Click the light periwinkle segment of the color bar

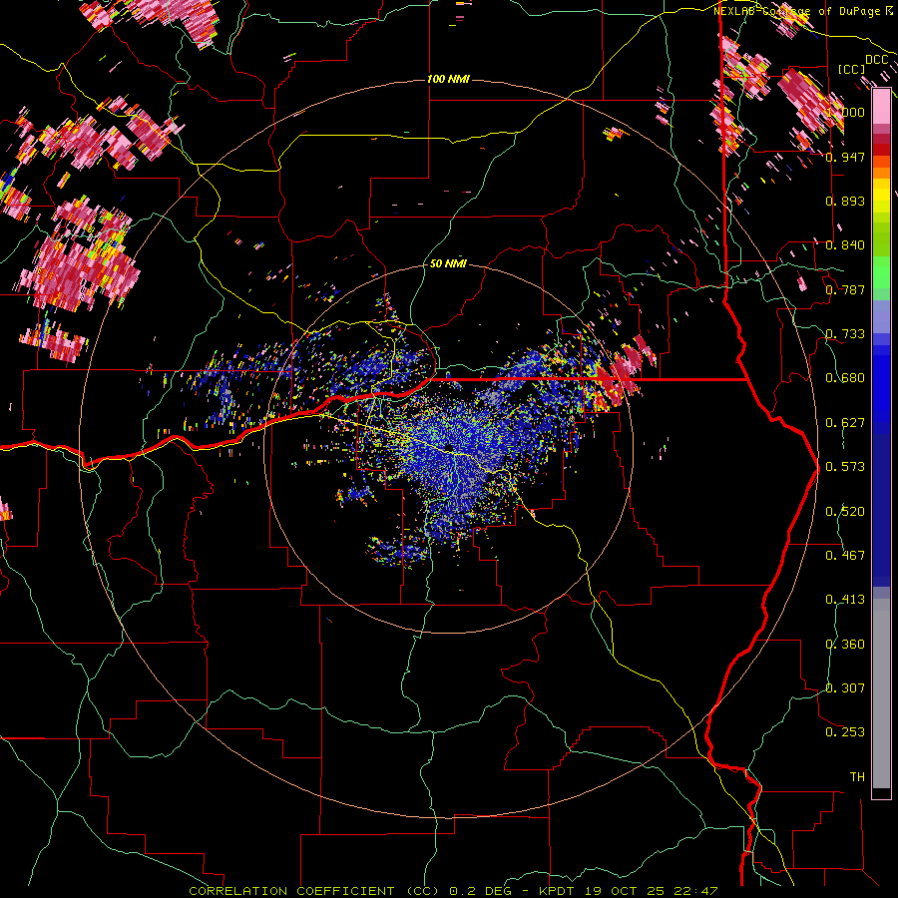point(881,316)
